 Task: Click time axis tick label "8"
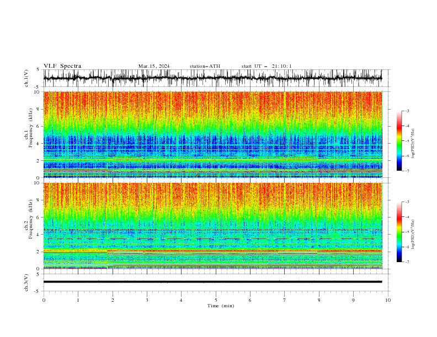[x=319, y=300]
